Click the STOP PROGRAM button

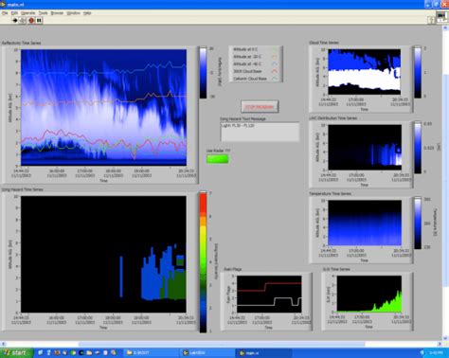(x=260, y=107)
